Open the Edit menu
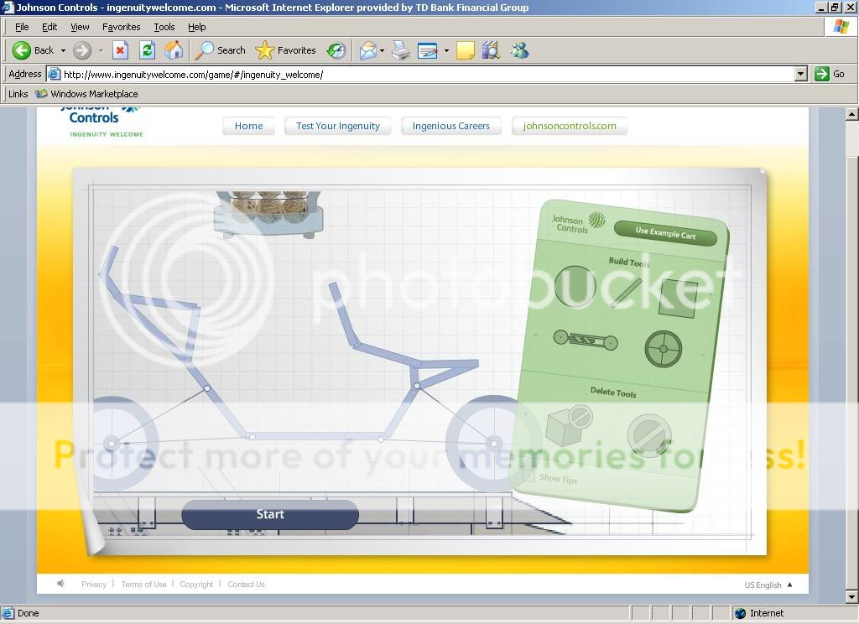This screenshot has height=624, width=859. coord(49,27)
